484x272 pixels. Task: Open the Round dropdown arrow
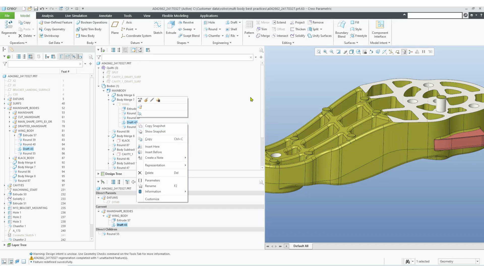(220, 29)
